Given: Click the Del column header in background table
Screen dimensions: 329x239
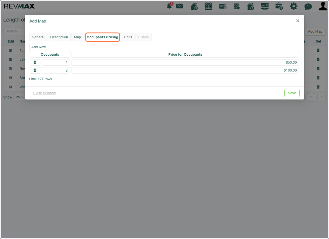Looking at the screenshot, I should coord(318,41).
